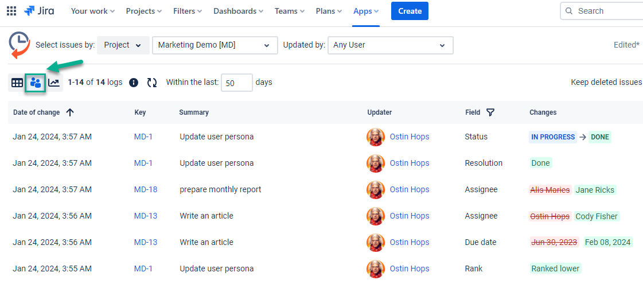
Task: Refresh the issue history logs
Action: [x=152, y=83]
